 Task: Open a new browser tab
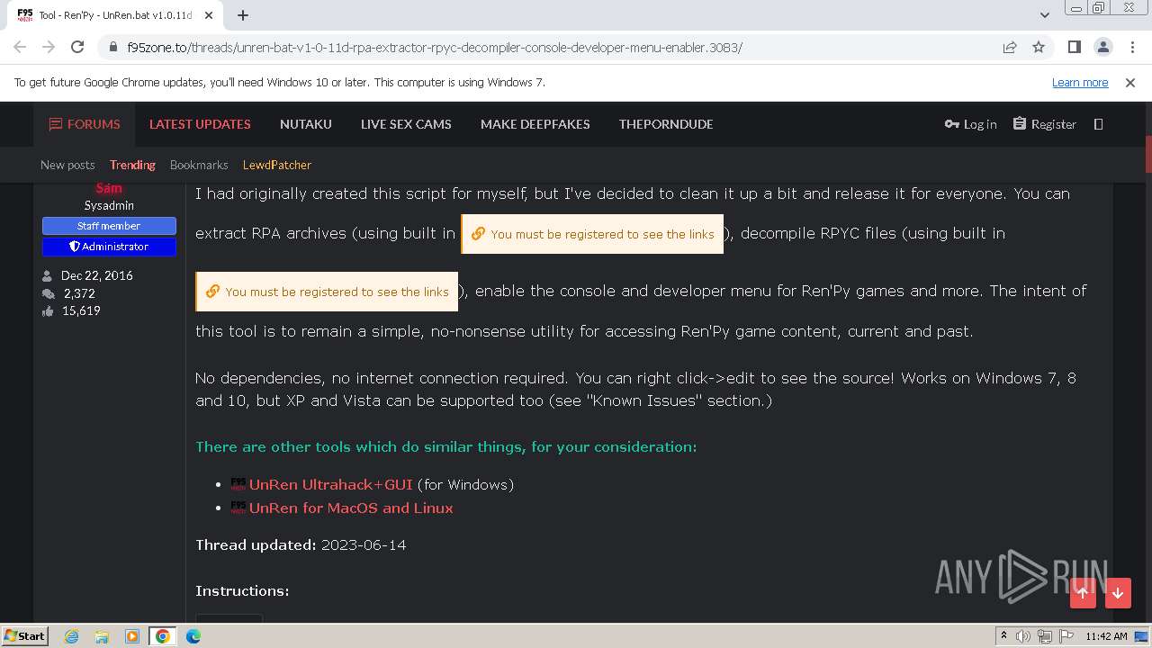click(x=243, y=14)
